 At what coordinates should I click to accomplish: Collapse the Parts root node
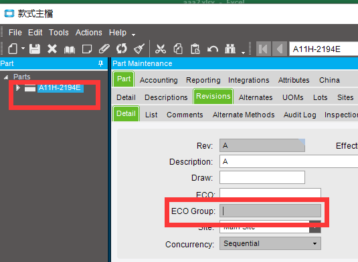click(6, 77)
